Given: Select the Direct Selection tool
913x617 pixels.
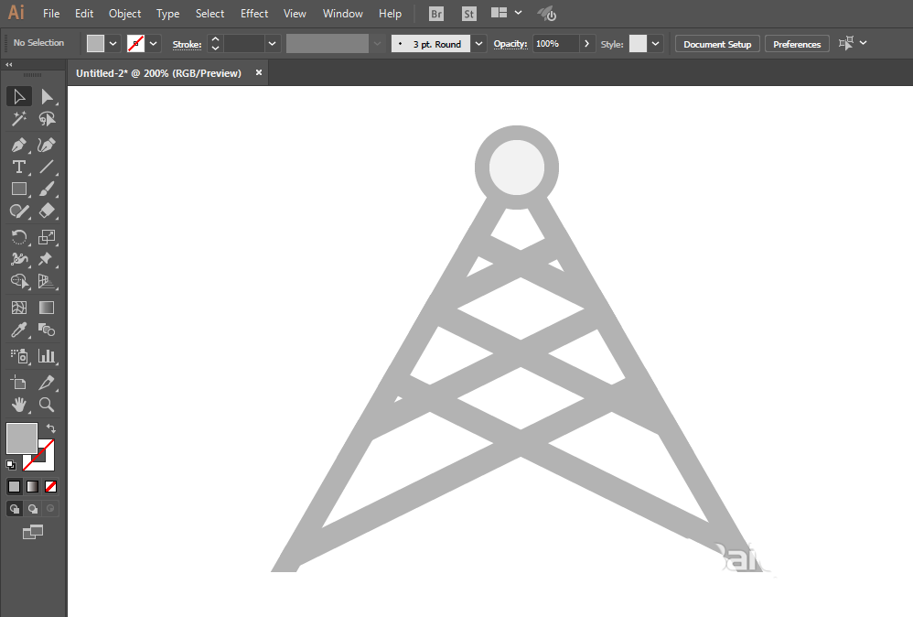Looking at the screenshot, I should [x=47, y=96].
